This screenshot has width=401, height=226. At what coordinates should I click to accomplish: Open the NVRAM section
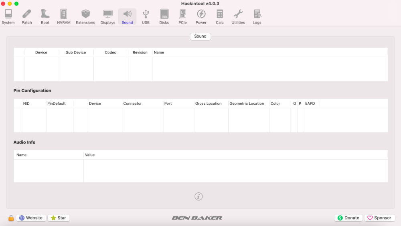(x=64, y=17)
